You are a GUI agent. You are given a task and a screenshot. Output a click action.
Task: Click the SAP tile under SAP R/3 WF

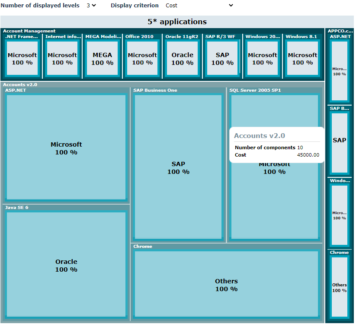(222, 59)
